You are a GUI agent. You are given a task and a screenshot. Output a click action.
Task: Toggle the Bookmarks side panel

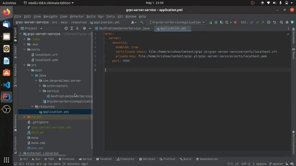(15, 123)
